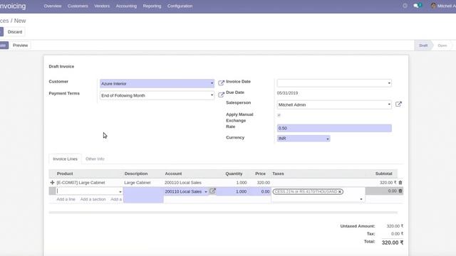Open Payment Terms external link icon
Screen dimensions: 456x256
221,95
